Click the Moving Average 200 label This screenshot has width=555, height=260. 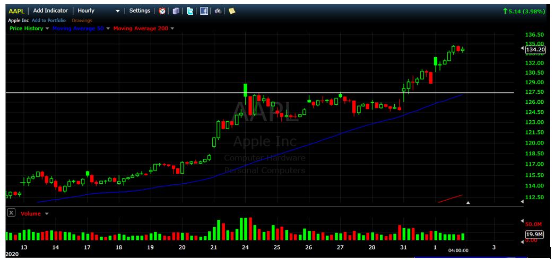(x=141, y=28)
